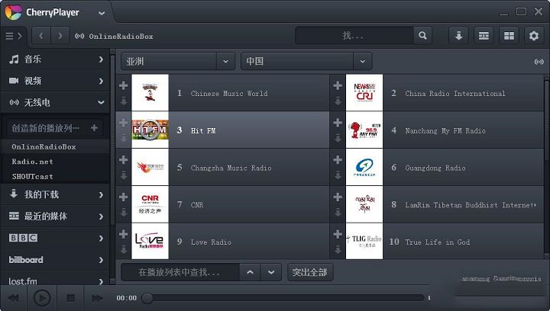Viewport: 550px width, 311px height.
Task: Add new playlist via 创造新的播放列 plus
Action: 94,128
